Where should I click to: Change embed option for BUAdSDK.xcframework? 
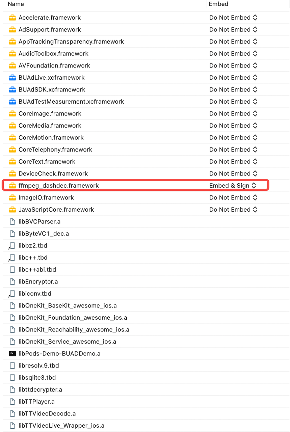tap(233, 89)
